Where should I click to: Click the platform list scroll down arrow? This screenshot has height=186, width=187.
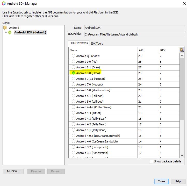[x=182, y=155]
